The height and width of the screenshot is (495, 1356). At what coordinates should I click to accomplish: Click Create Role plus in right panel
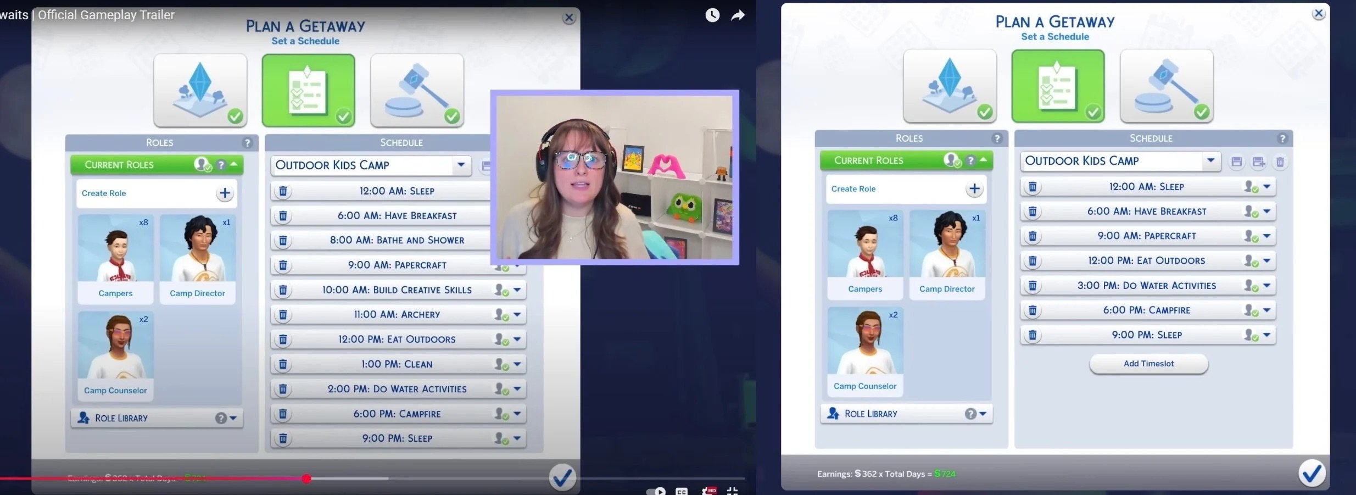tap(974, 189)
